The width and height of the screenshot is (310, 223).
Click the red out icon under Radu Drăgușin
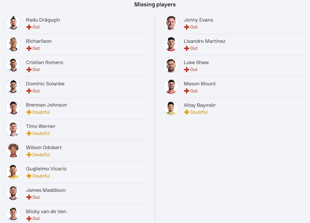point(29,27)
